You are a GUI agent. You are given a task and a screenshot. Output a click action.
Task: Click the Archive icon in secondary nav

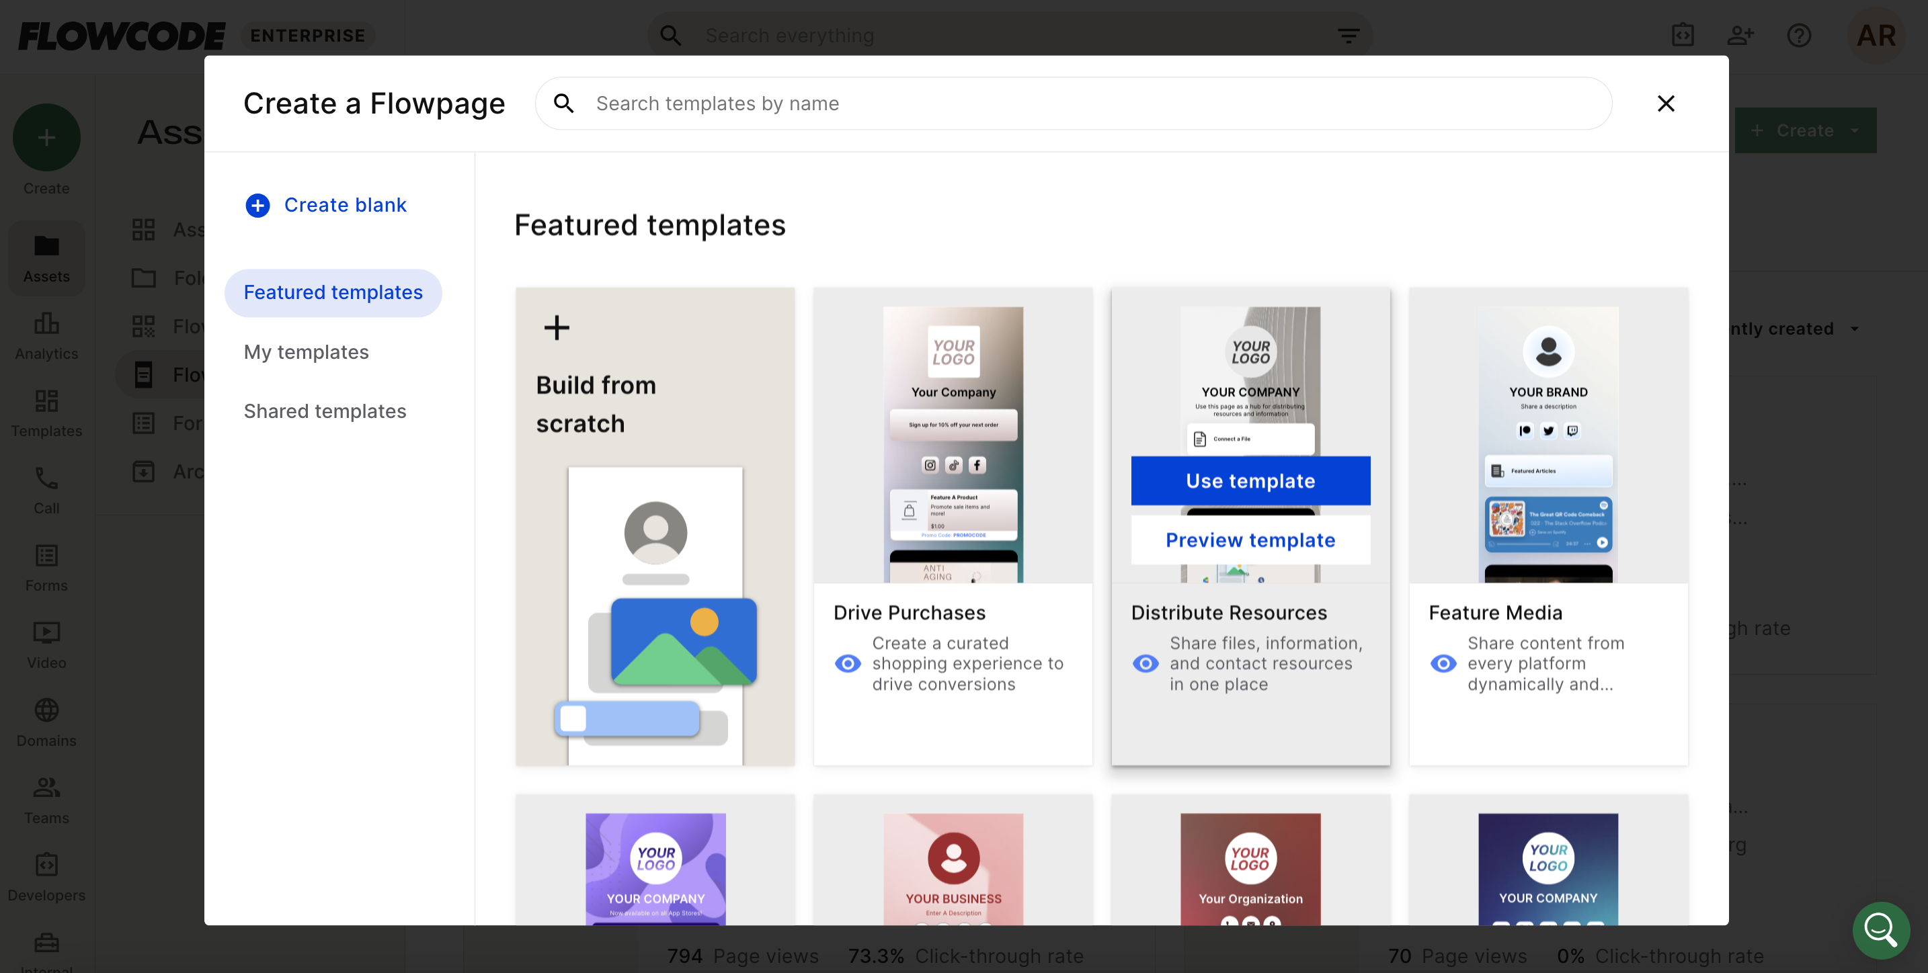point(143,471)
